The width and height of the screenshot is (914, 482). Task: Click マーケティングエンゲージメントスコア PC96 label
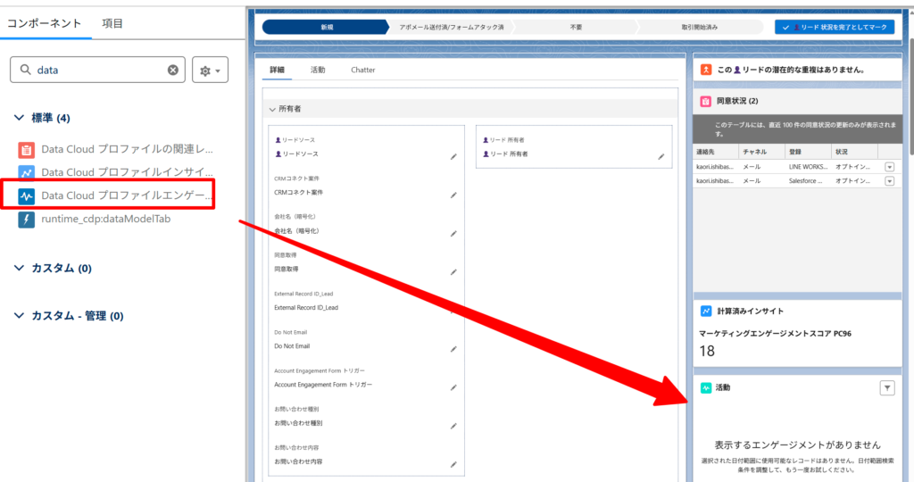coord(775,334)
